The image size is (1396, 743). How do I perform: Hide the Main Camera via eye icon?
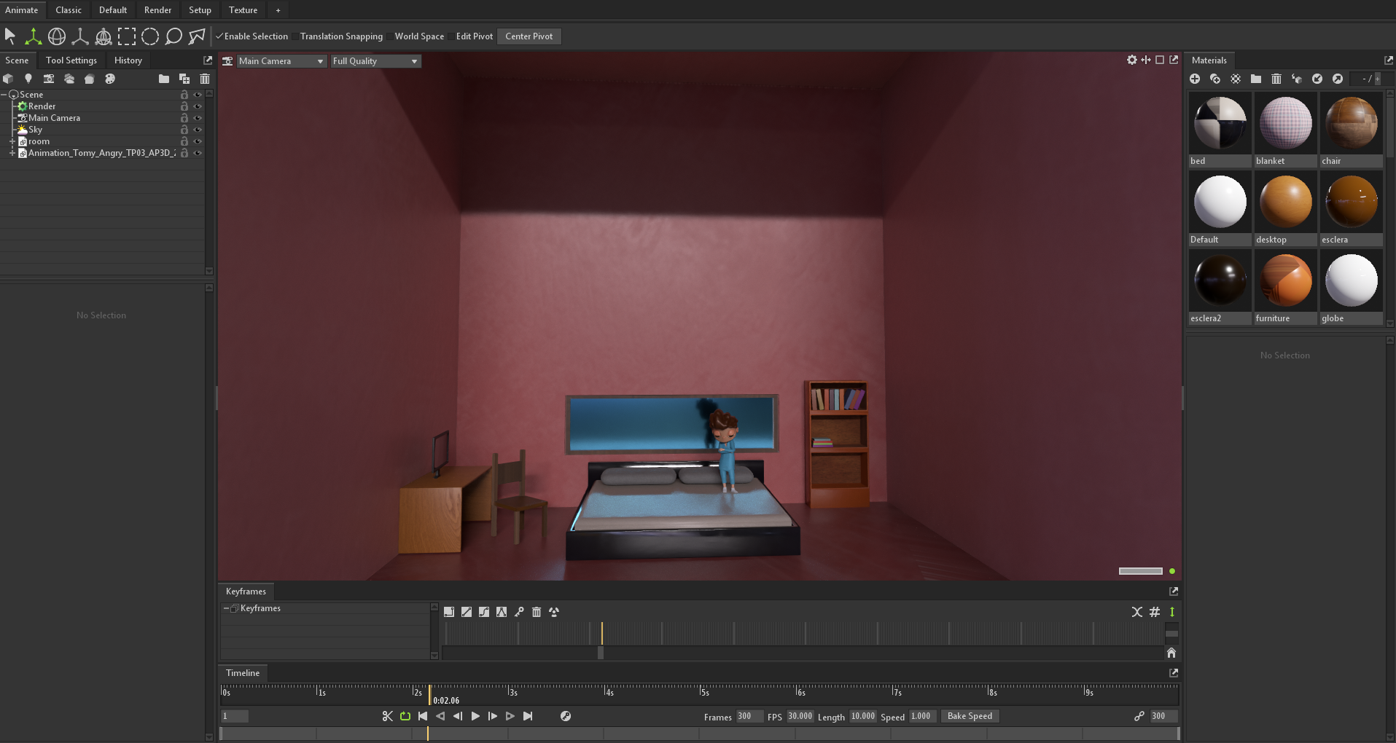[198, 118]
